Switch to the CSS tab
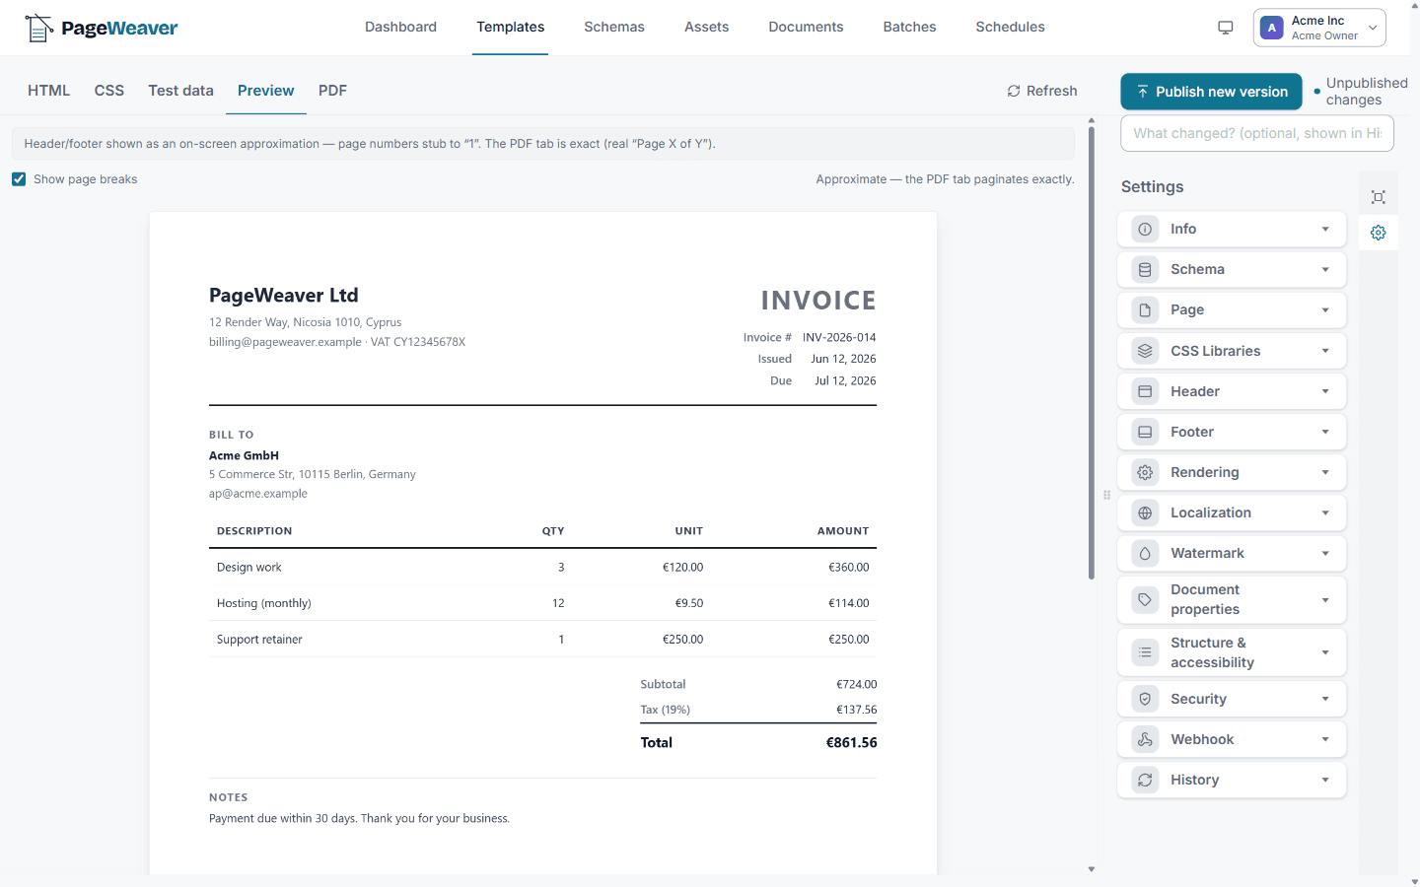 click(109, 91)
